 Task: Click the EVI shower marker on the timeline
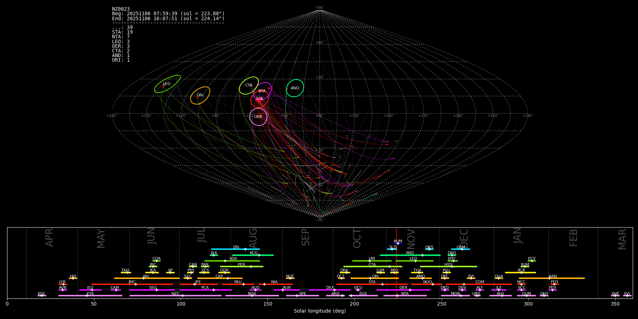[x=627, y=295]
